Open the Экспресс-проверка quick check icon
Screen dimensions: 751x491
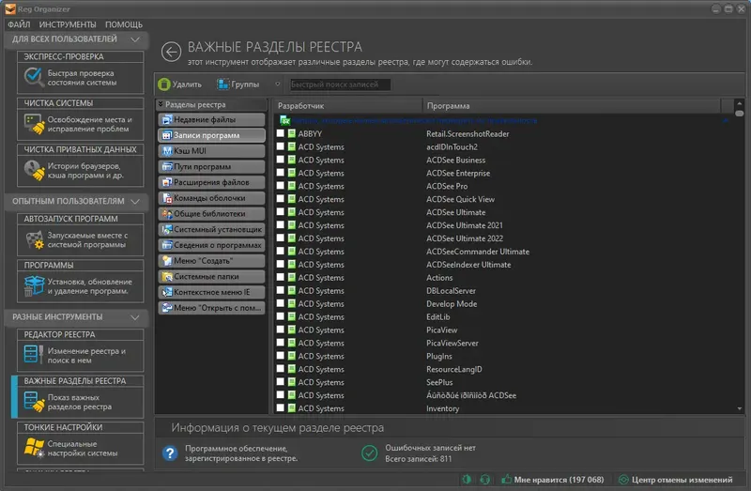pos(34,77)
